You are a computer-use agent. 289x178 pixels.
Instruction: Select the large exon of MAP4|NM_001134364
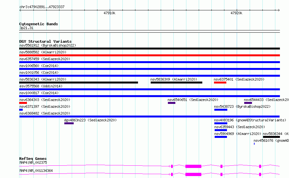[193, 174]
